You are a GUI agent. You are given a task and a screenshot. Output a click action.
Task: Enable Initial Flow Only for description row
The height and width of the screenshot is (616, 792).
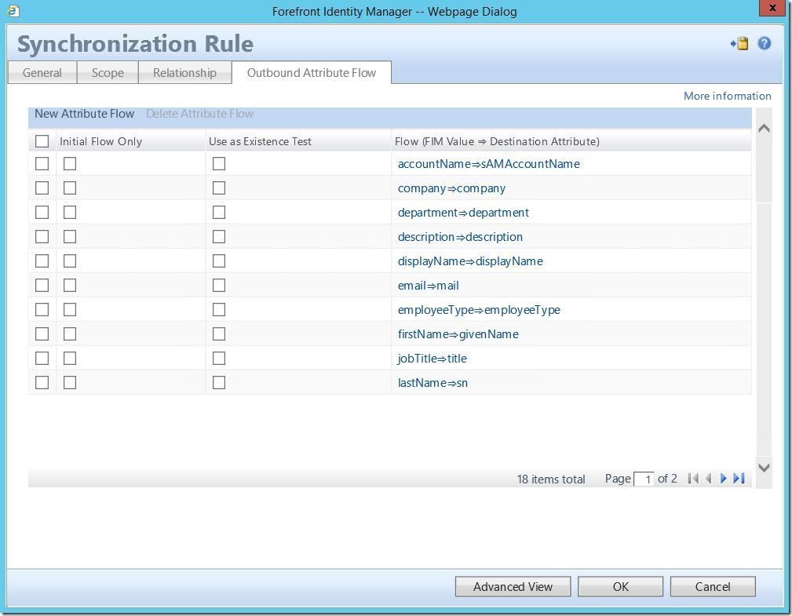pyautogui.click(x=70, y=236)
